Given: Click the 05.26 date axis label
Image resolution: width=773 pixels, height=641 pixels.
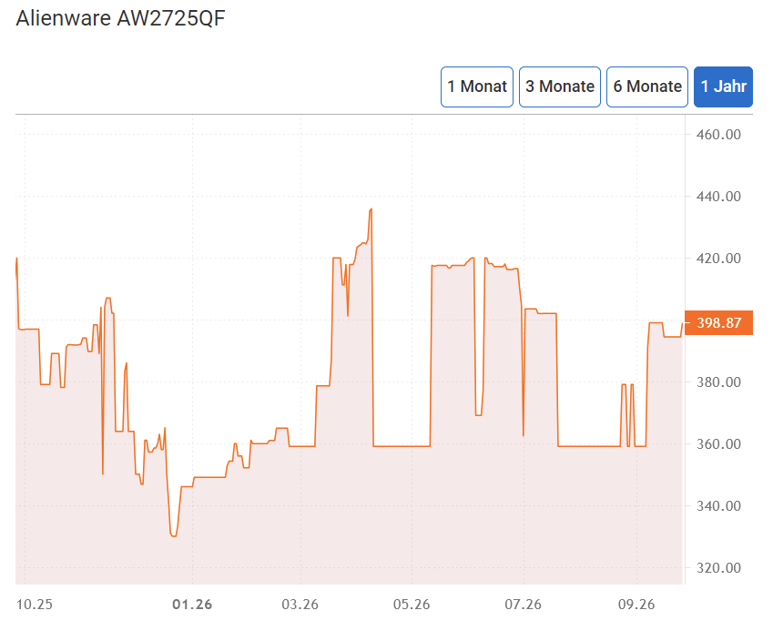Looking at the screenshot, I should [x=412, y=605].
